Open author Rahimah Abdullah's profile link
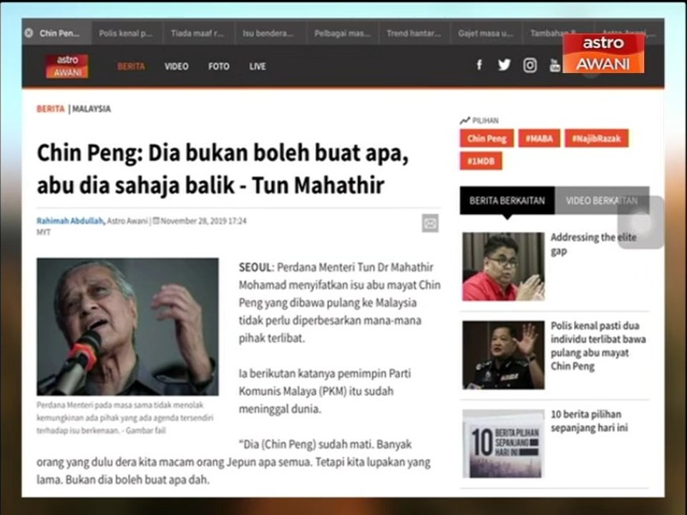 click(71, 221)
